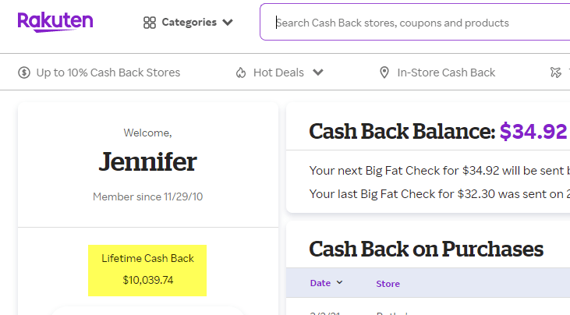The width and height of the screenshot is (570, 315).
Task: Click the Rakuten logo
Action: point(55,22)
